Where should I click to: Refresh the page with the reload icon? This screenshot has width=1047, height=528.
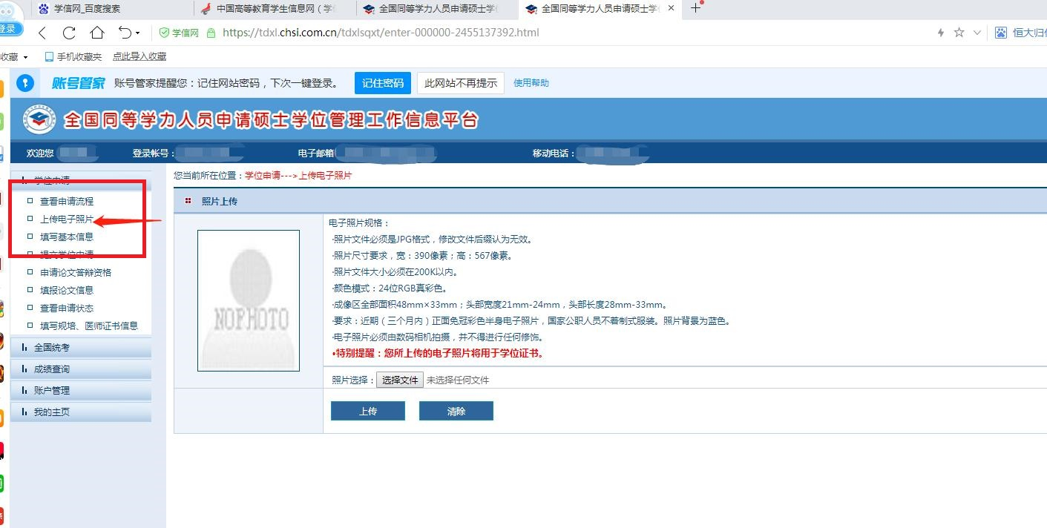pos(69,33)
